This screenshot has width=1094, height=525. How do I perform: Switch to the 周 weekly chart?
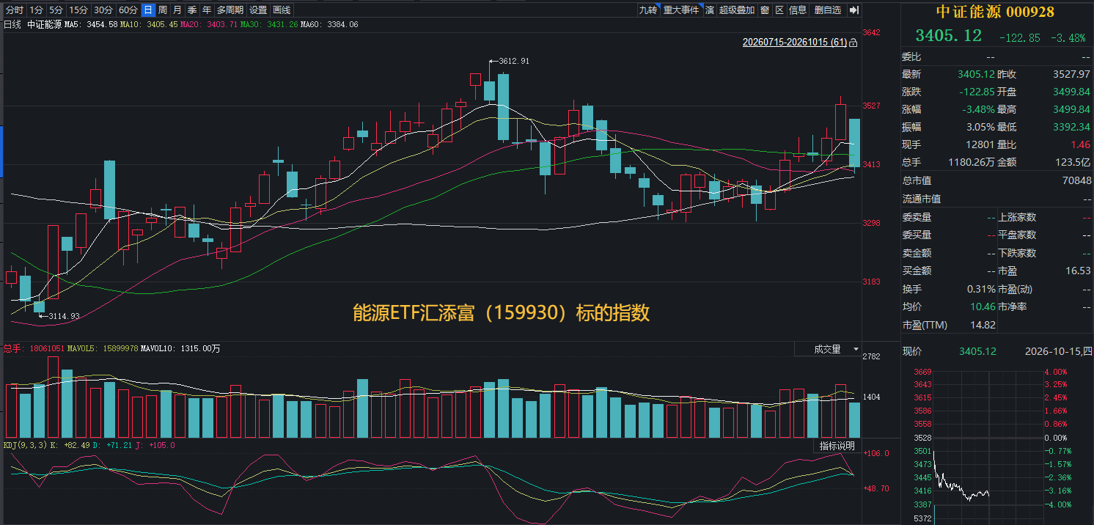(163, 10)
